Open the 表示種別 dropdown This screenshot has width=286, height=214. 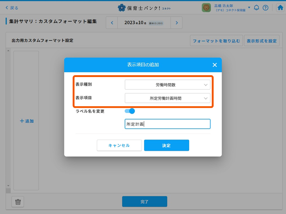168,85
